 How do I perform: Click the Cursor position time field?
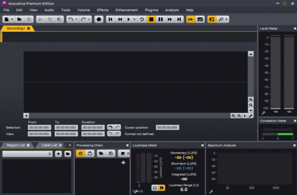coord(167,128)
